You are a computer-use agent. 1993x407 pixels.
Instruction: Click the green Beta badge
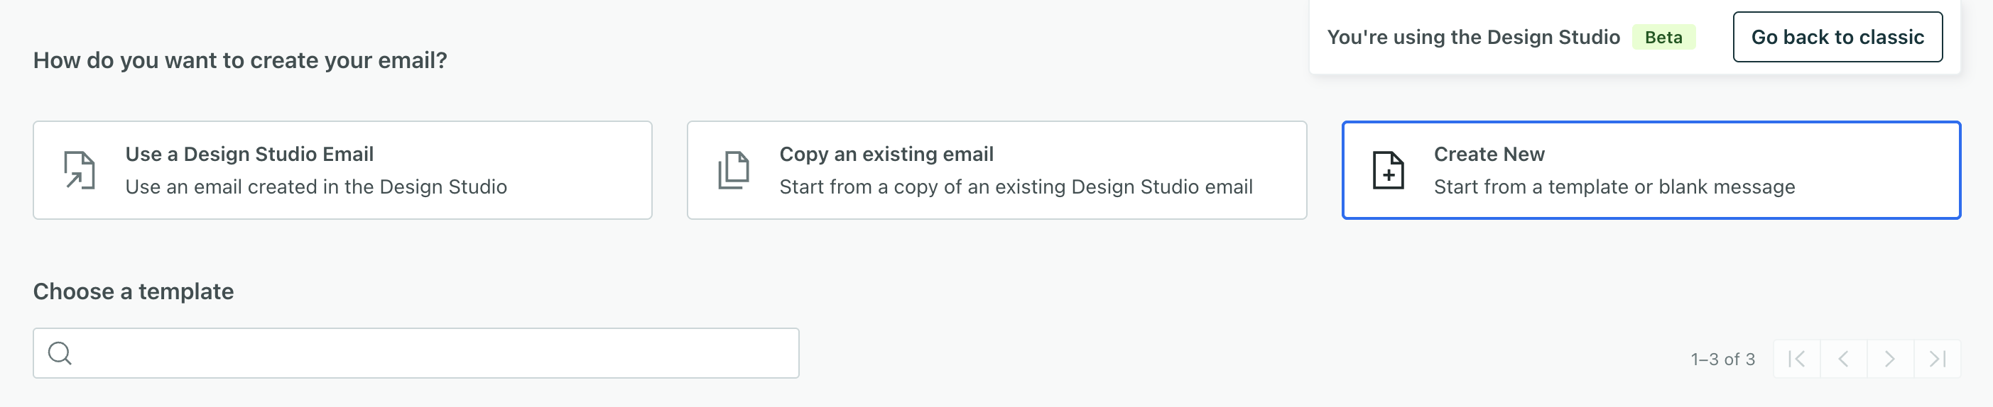tap(1663, 37)
